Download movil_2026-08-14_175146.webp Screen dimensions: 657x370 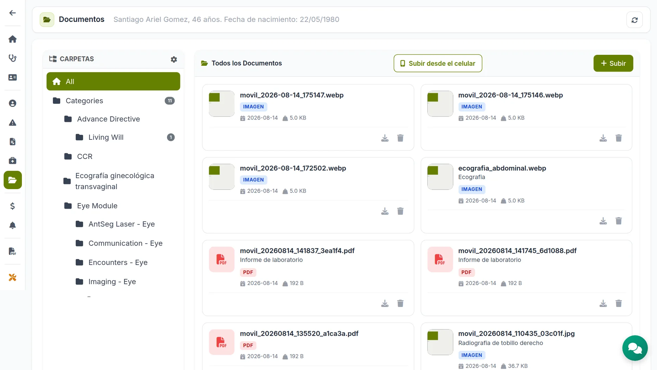(603, 138)
